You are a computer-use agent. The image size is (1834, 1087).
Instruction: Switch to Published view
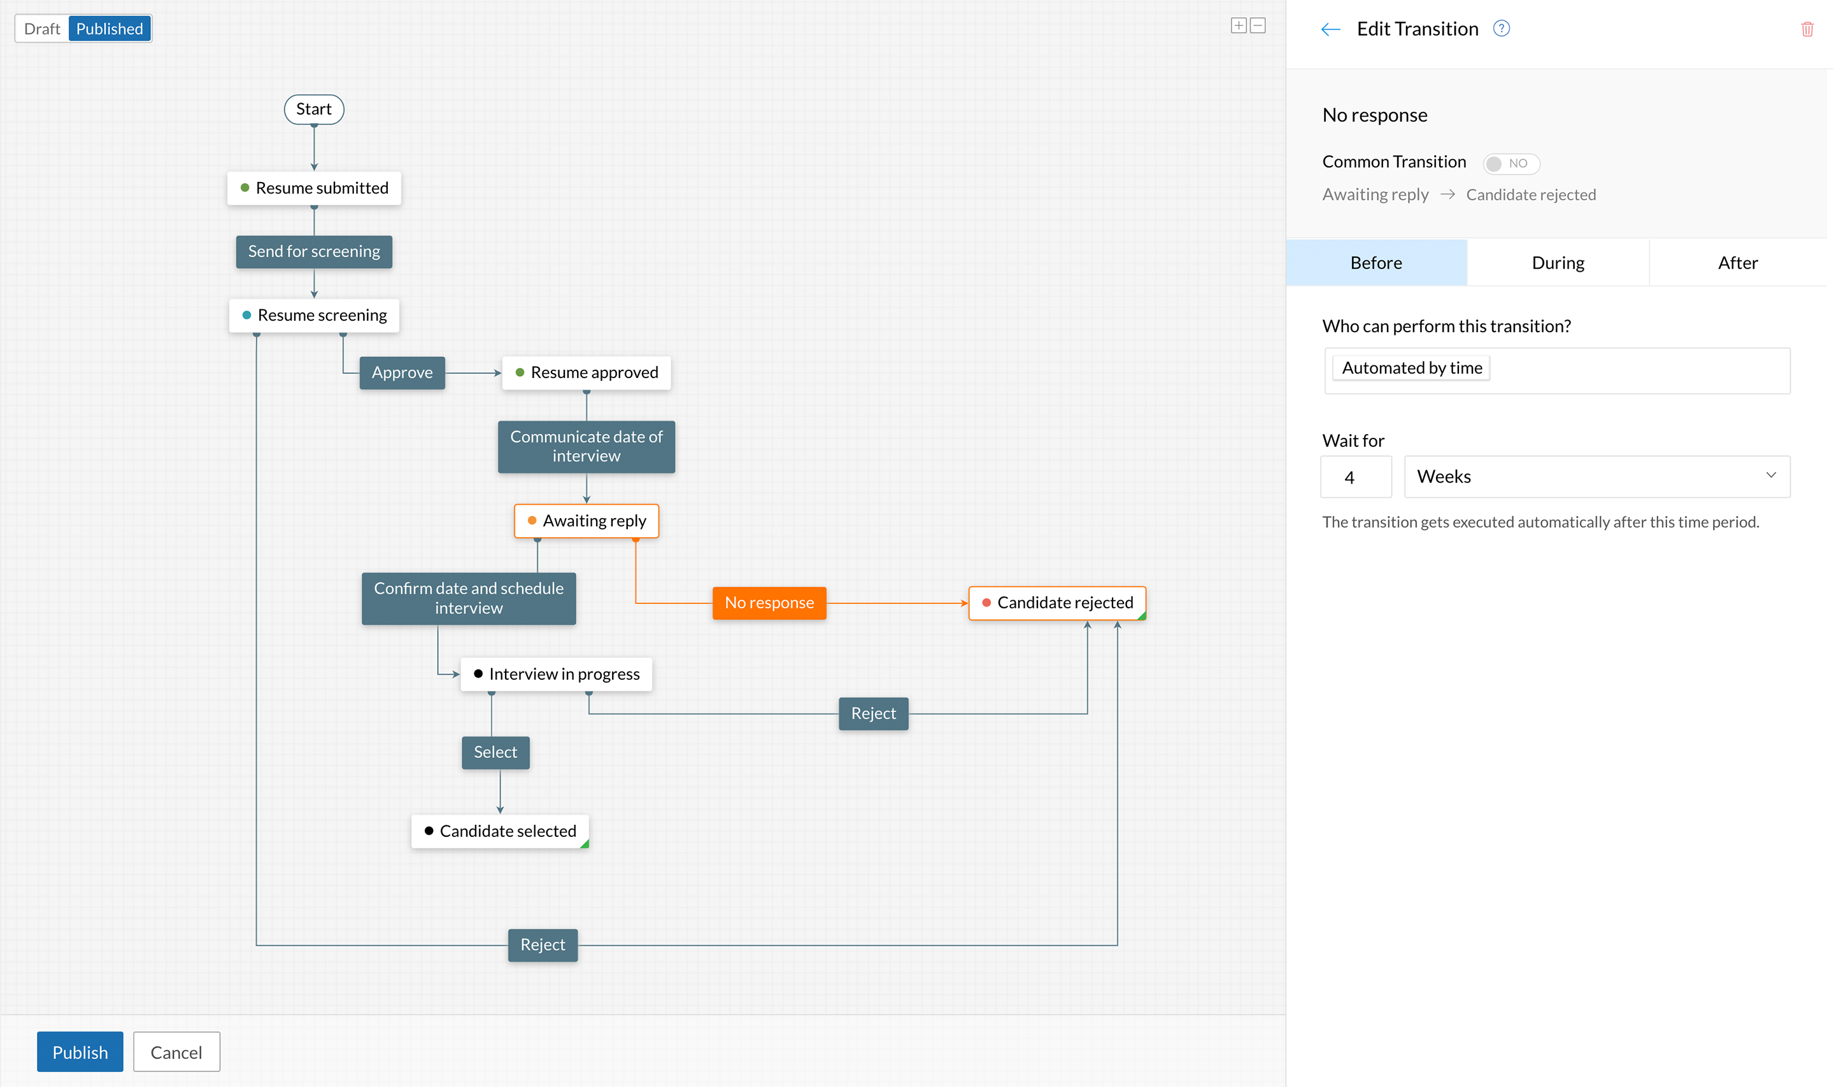tap(109, 29)
